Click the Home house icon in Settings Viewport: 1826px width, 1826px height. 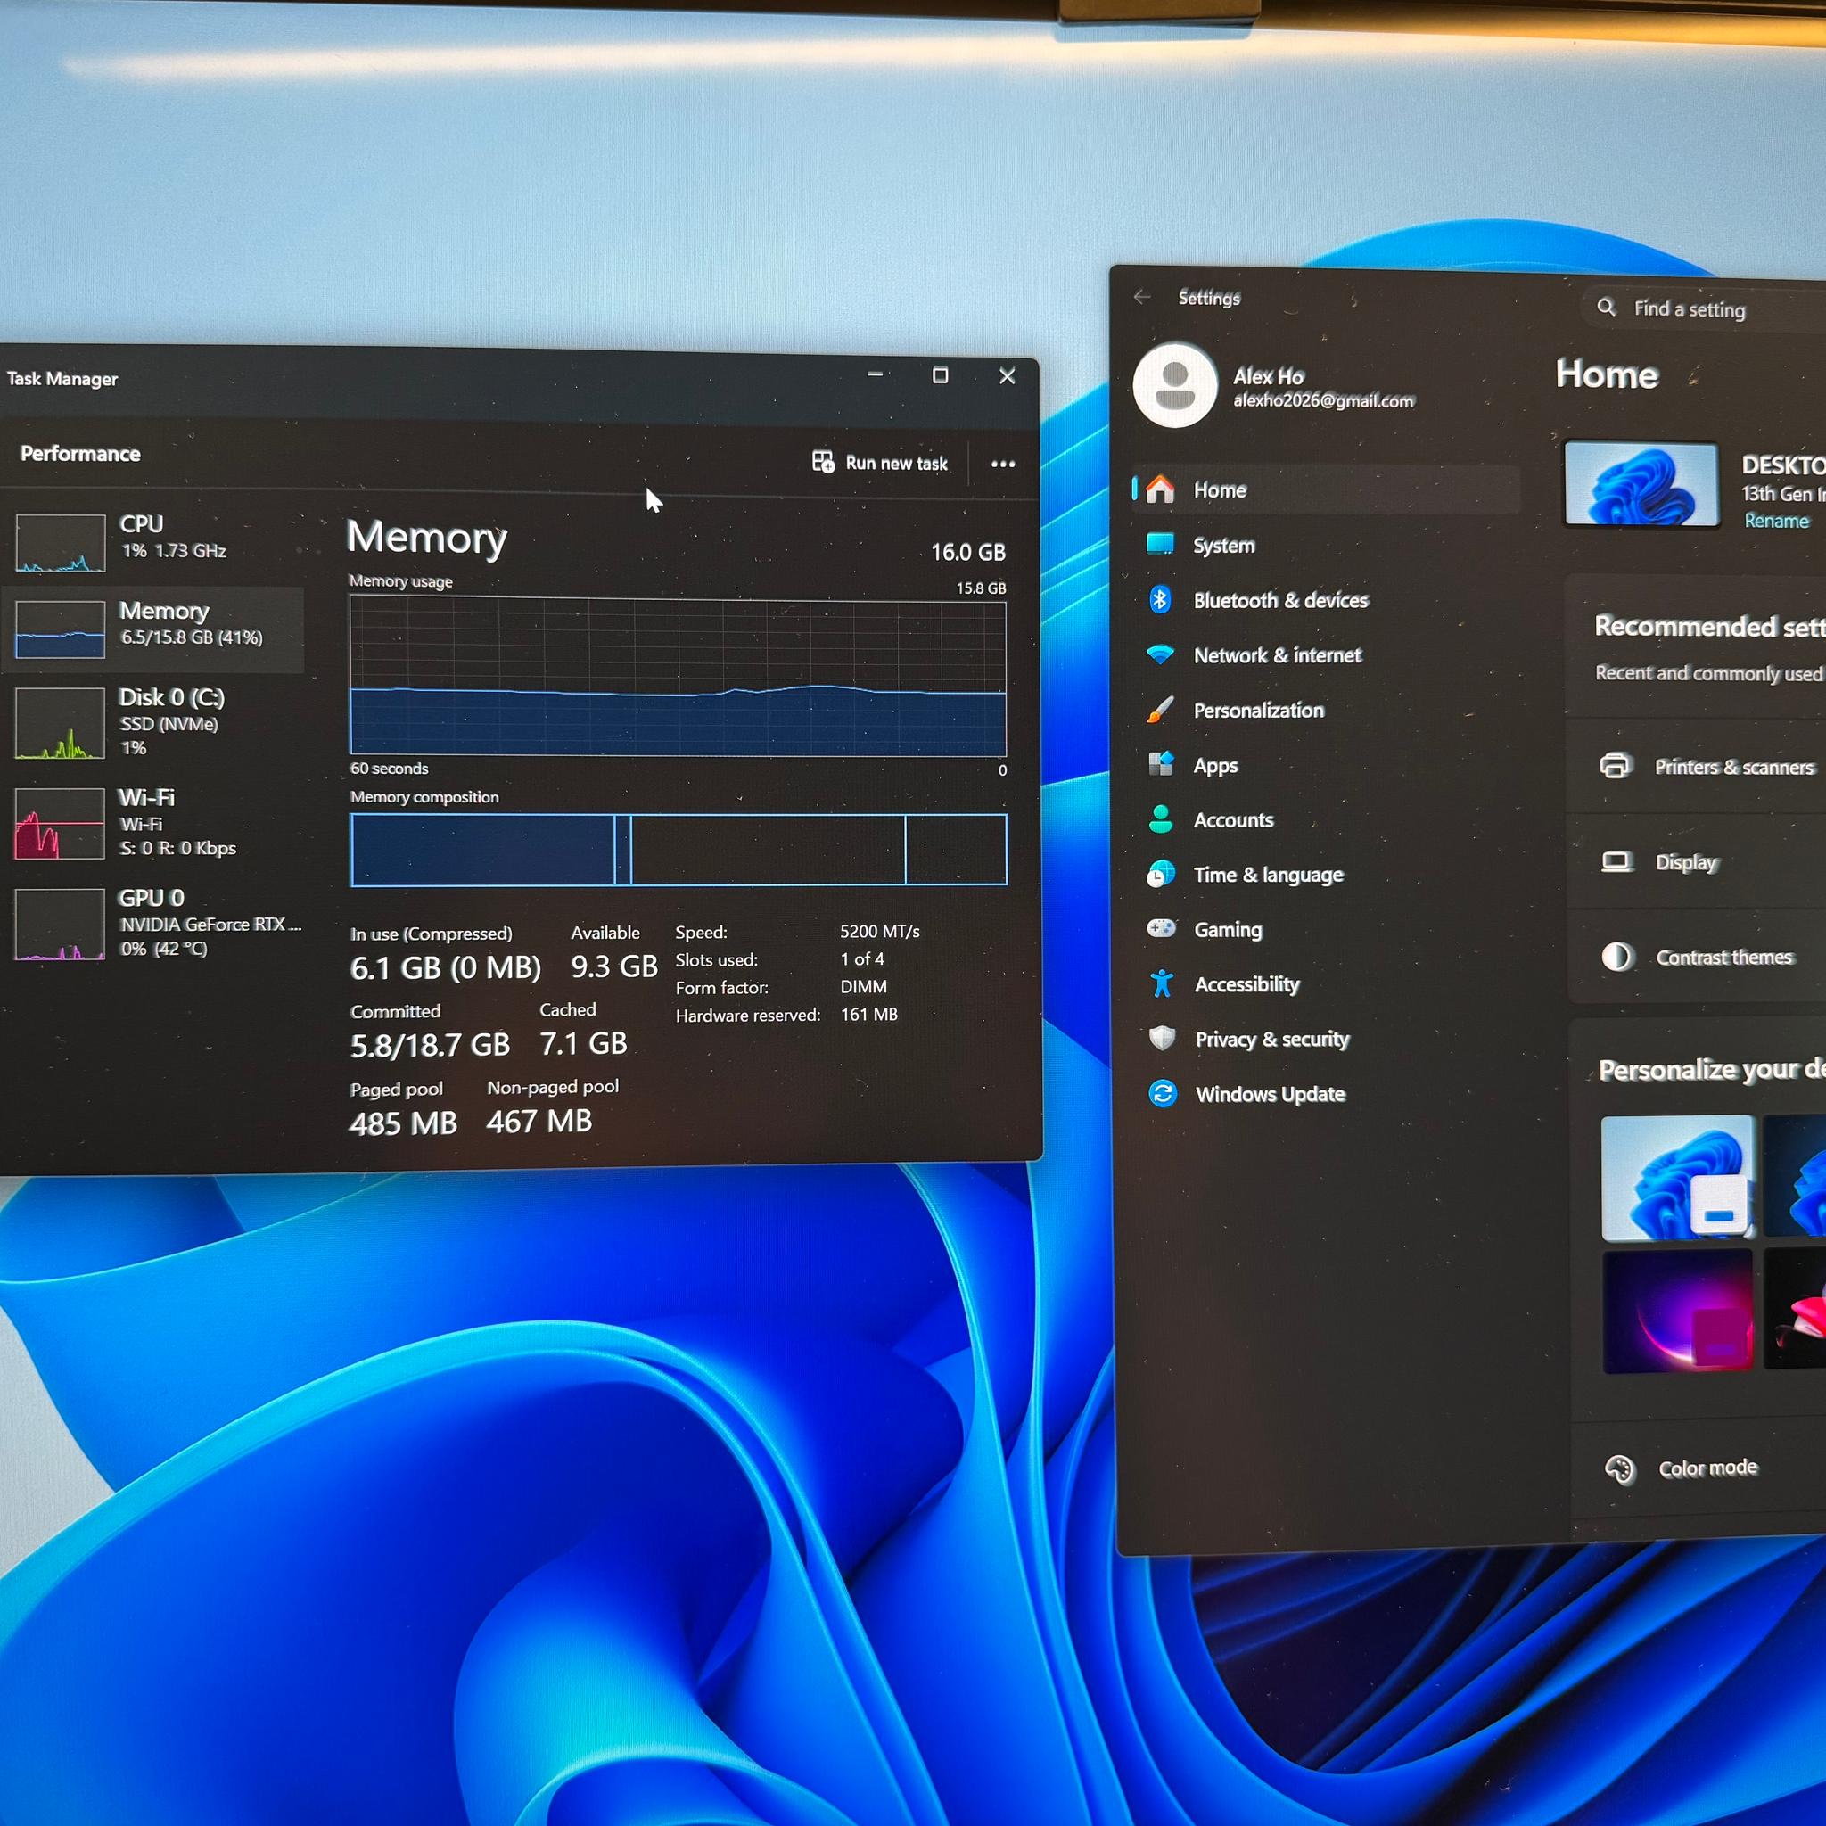pyautogui.click(x=1160, y=489)
